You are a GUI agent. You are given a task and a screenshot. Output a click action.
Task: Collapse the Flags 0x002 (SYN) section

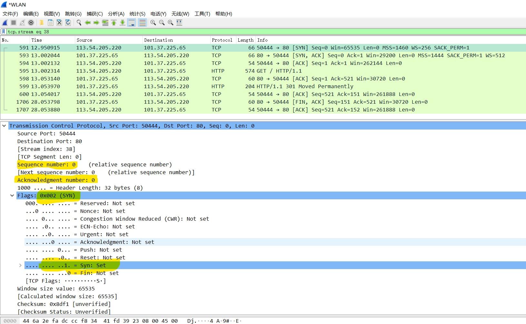pyautogui.click(x=12, y=195)
